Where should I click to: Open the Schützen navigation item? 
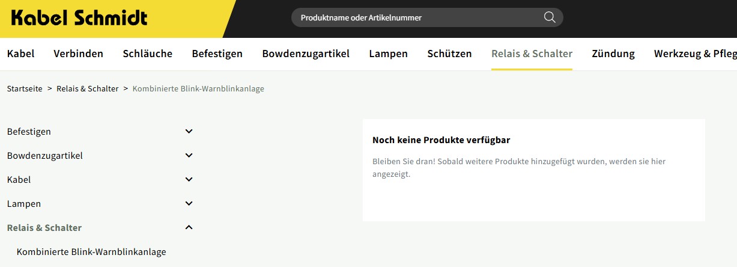pos(449,54)
